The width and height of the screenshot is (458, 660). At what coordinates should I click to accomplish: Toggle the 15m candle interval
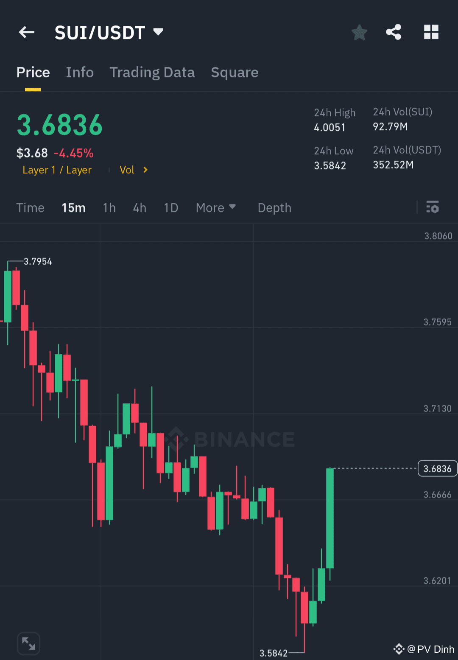pos(73,208)
